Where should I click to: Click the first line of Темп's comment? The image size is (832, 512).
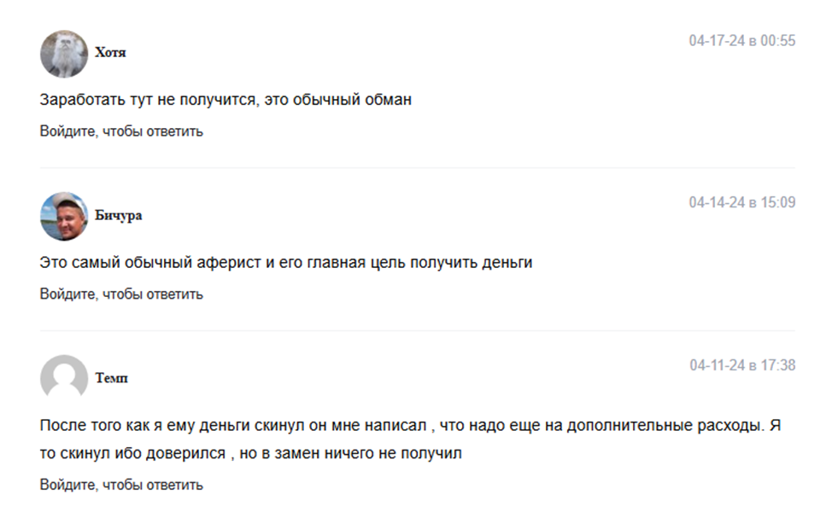coord(410,425)
